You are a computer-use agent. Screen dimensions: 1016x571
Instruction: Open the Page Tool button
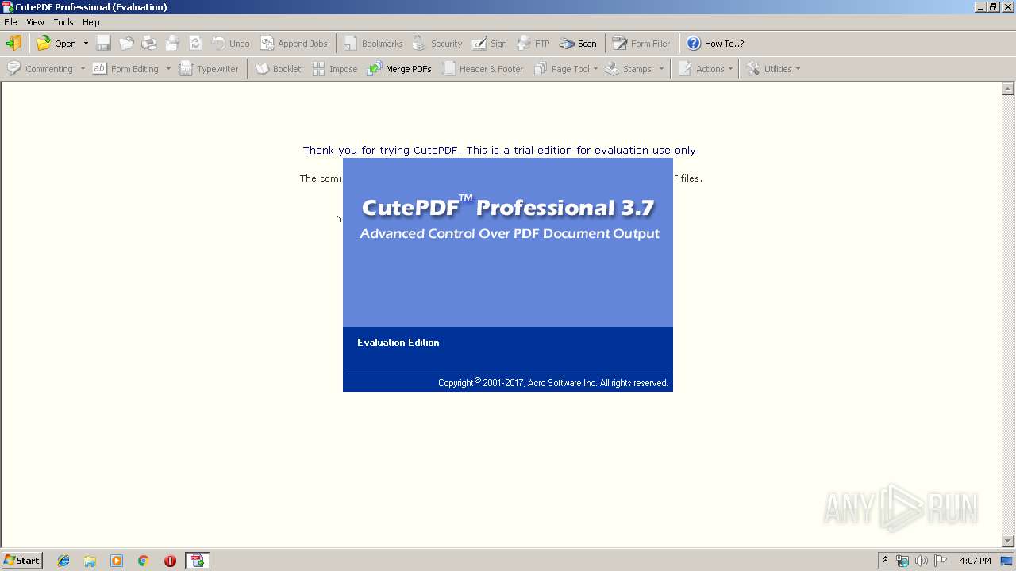(561, 69)
